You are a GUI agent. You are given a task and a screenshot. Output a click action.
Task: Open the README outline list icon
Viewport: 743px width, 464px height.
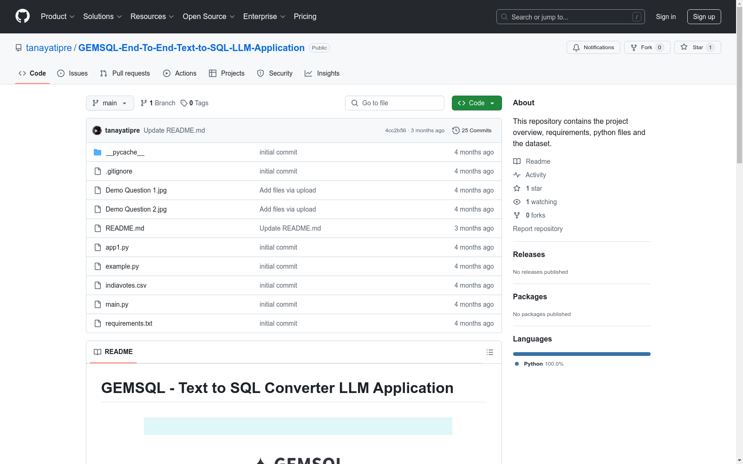(x=490, y=352)
